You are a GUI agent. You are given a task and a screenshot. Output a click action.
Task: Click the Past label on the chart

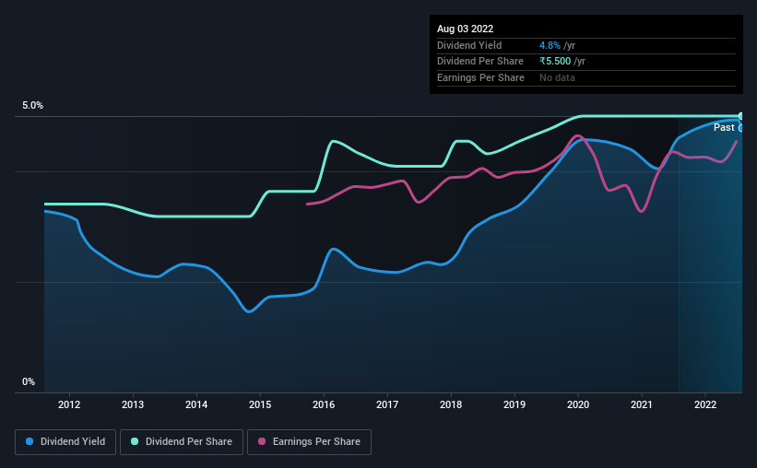coord(724,127)
